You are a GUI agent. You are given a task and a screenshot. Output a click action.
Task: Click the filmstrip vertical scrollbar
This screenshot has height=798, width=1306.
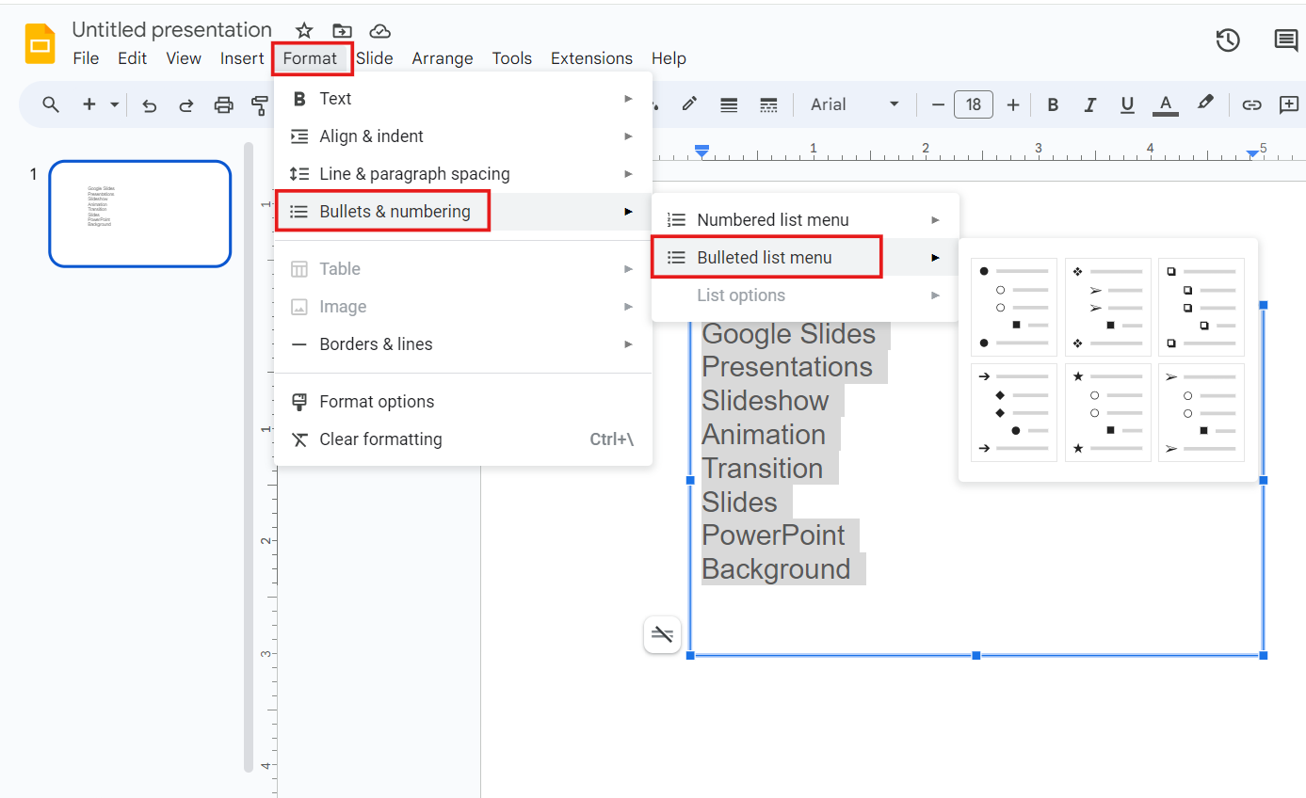(249, 456)
